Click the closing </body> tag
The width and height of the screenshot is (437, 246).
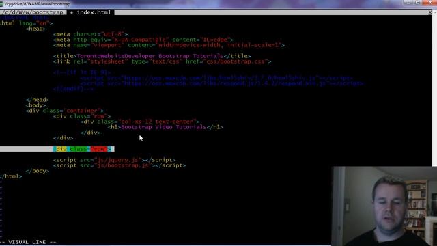pos(38,171)
